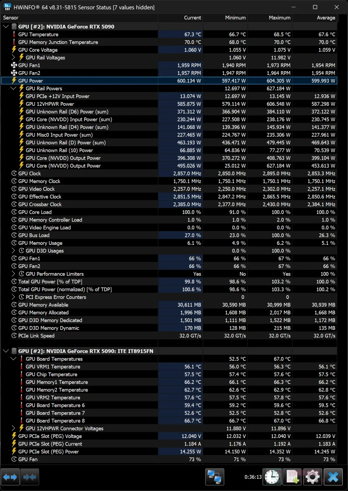348x491 pixels.
Task: Expand the GPU D3D Usages subtree
Action: [13, 251]
